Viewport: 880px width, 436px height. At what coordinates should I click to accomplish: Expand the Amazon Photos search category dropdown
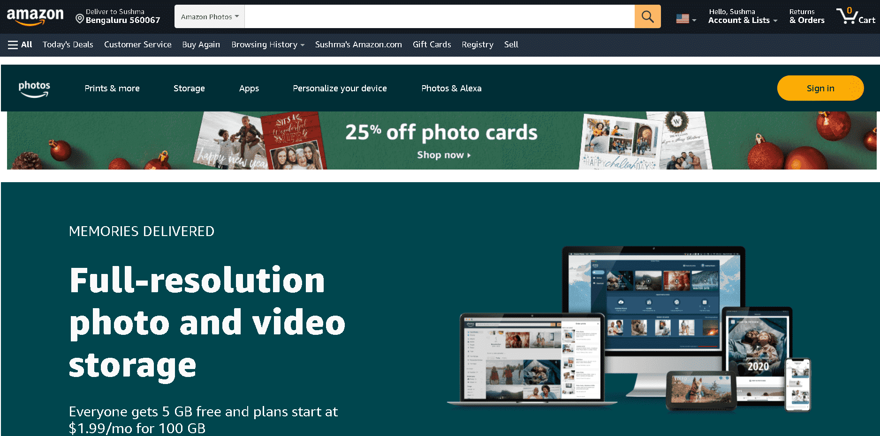pyautogui.click(x=210, y=16)
